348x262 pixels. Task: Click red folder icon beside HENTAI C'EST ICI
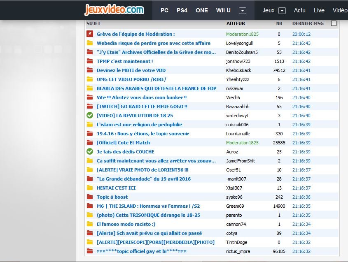(x=90, y=188)
